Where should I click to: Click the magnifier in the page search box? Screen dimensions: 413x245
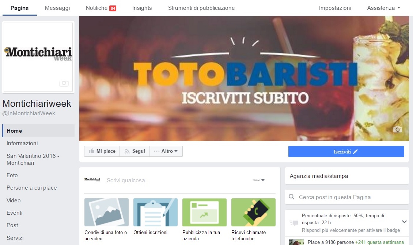click(291, 197)
